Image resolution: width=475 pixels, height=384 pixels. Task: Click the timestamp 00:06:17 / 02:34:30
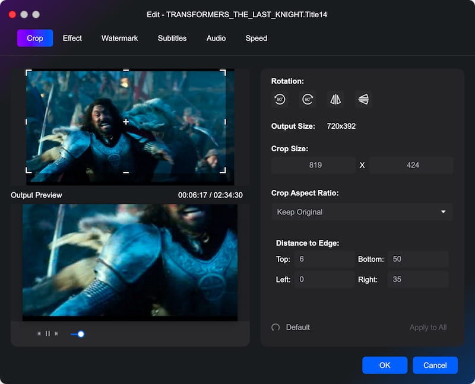click(x=210, y=195)
